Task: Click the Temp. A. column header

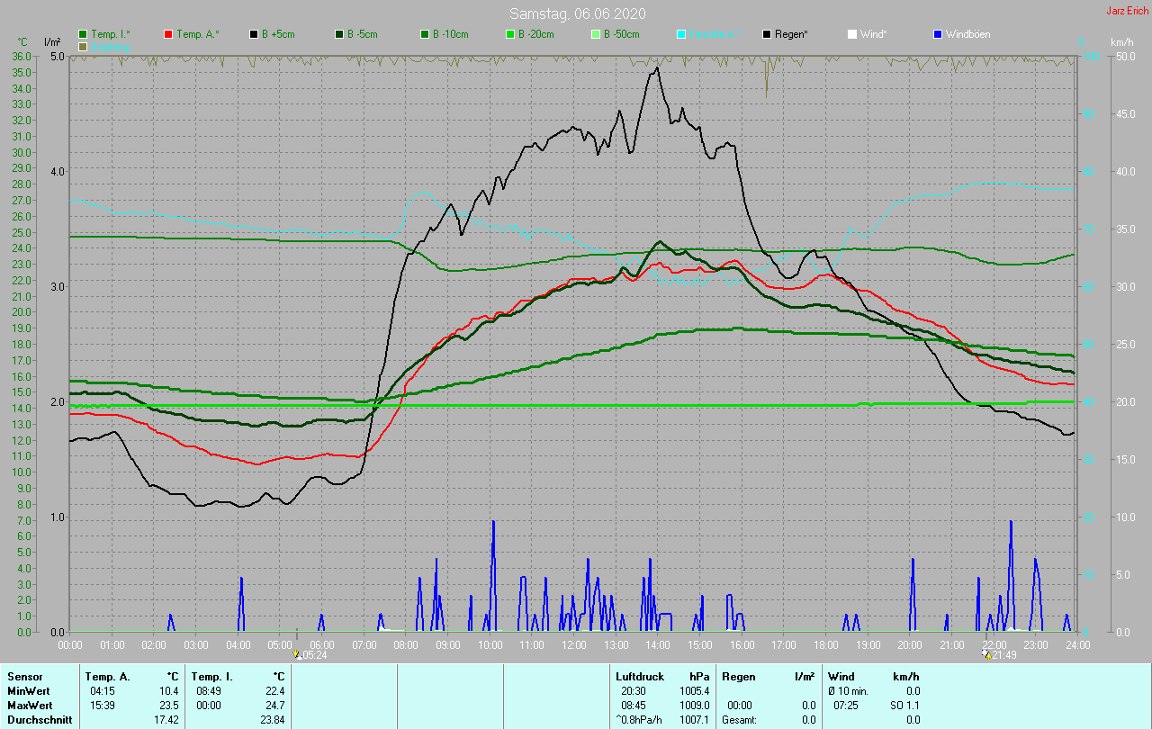Action: click(107, 676)
